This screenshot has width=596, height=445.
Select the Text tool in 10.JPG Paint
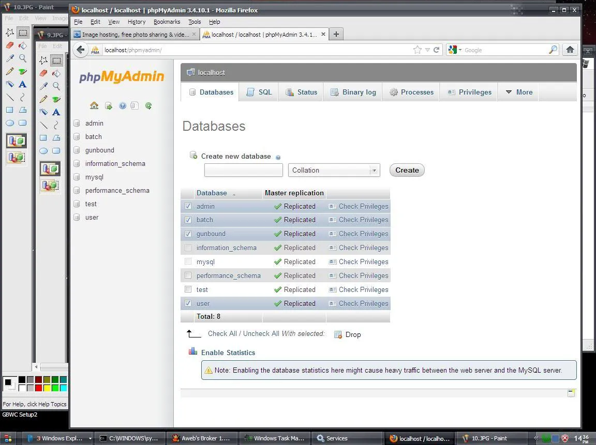point(23,84)
